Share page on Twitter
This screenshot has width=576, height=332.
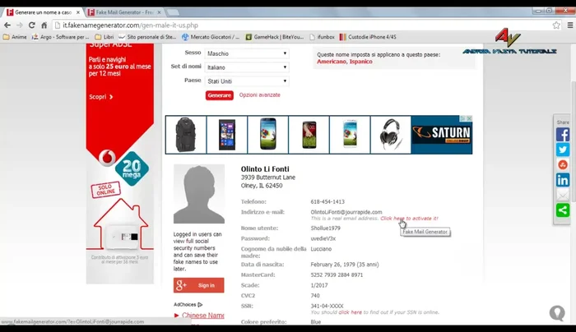563,150
